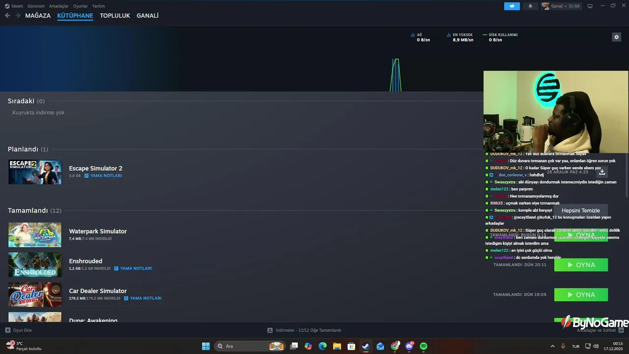629x354 pixels.
Task: Click the Planlandı (1) heading
Action: coord(28,149)
